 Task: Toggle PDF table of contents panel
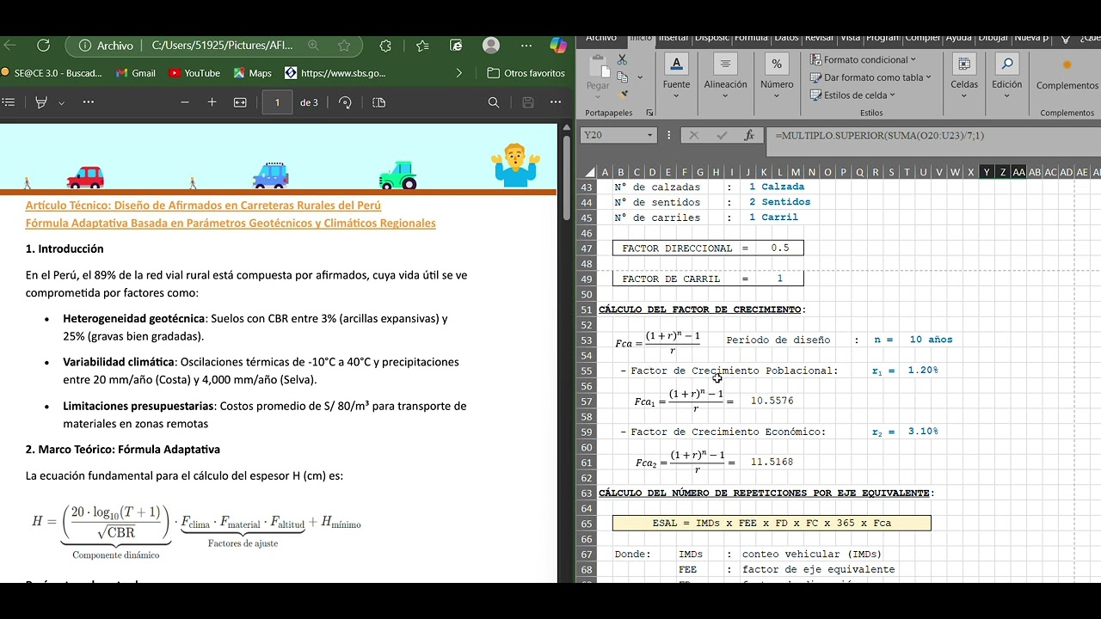(9, 102)
